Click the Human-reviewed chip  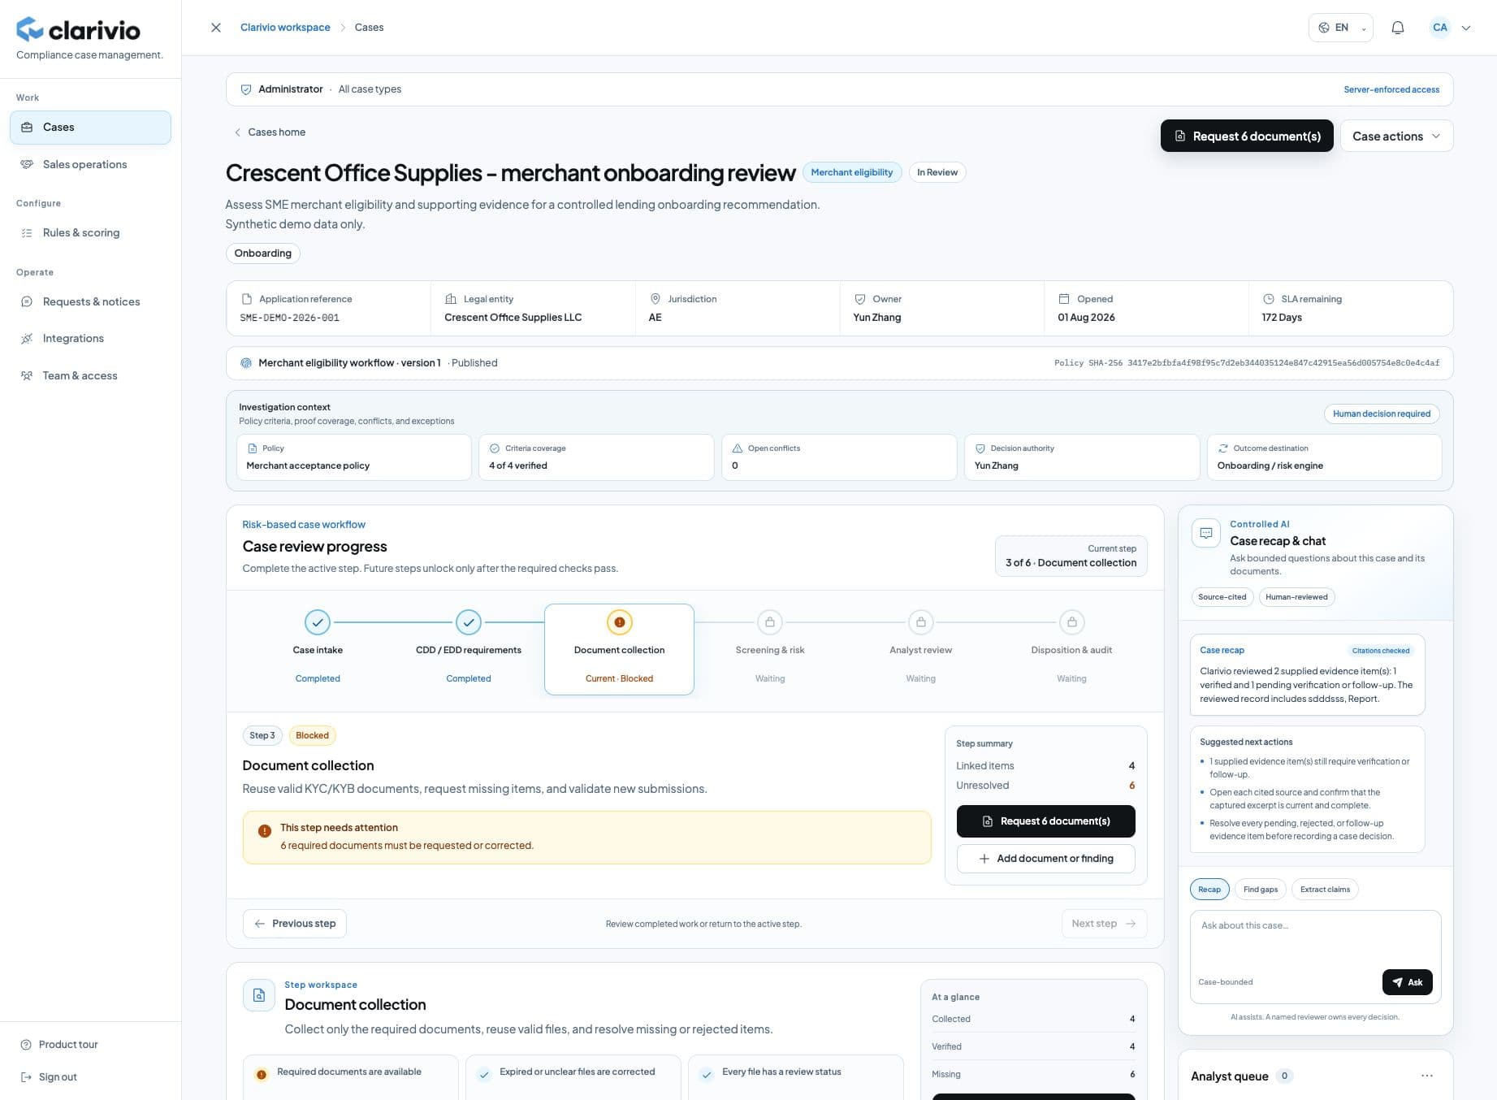point(1296,597)
